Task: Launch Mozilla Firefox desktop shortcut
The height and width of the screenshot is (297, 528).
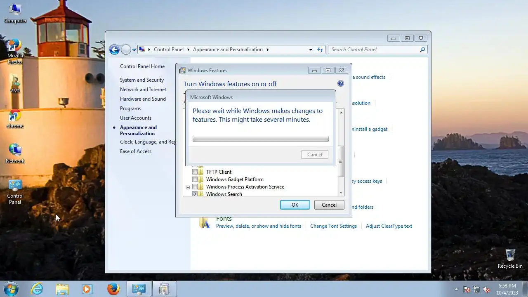Action: point(15,52)
